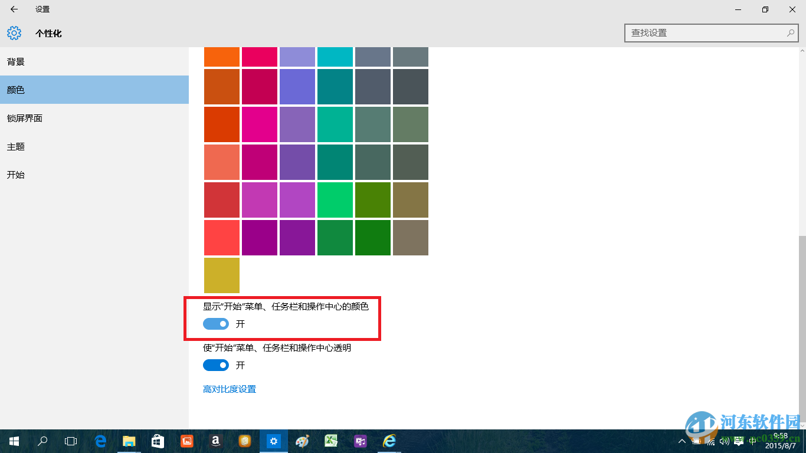The height and width of the screenshot is (453, 806).
Task: Disable the Start menu and taskbar color toggle
Action: [216, 323]
